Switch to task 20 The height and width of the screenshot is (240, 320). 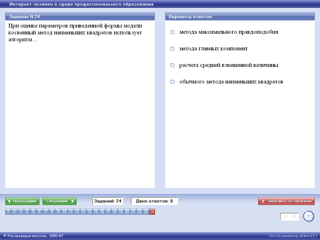coord(127,212)
